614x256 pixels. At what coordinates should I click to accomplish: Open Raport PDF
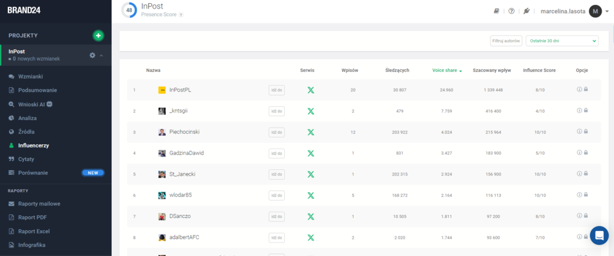point(33,217)
